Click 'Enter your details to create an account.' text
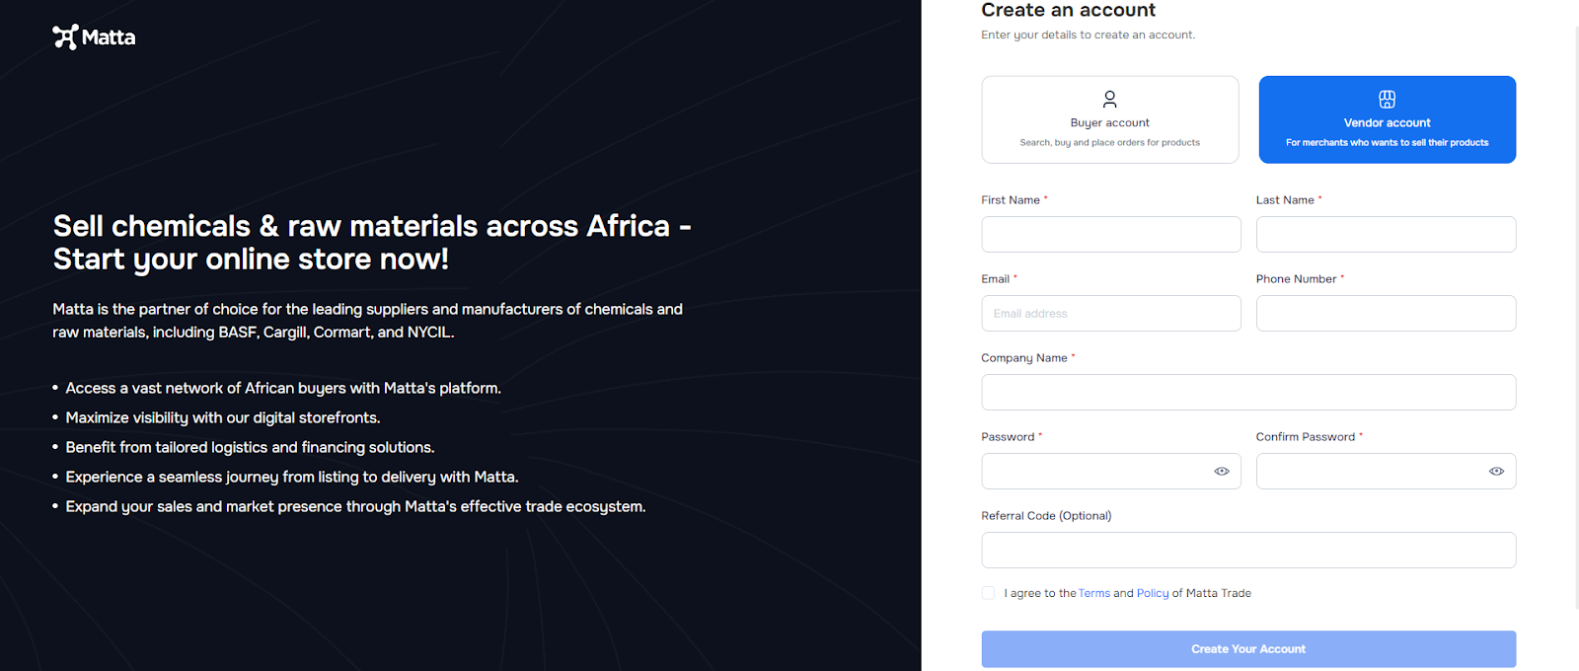This screenshot has width=1579, height=671. (1088, 35)
